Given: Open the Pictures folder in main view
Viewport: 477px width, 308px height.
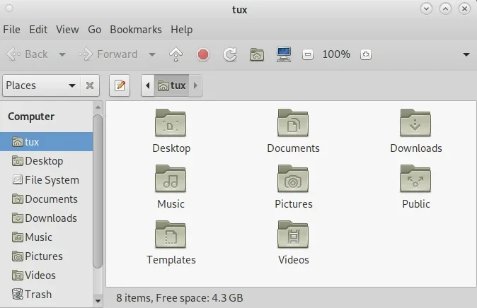Looking at the screenshot, I should [x=293, y=179].
